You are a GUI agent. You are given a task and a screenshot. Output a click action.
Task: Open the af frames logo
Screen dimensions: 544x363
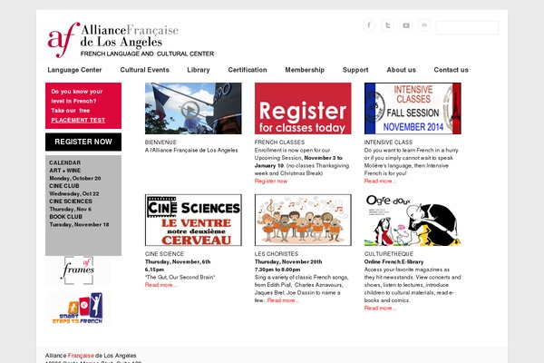point(79,270)
